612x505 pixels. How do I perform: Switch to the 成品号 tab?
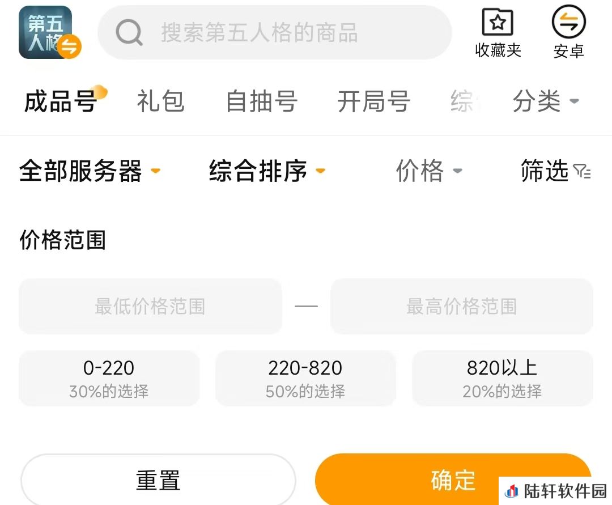[x=61, y=101]
